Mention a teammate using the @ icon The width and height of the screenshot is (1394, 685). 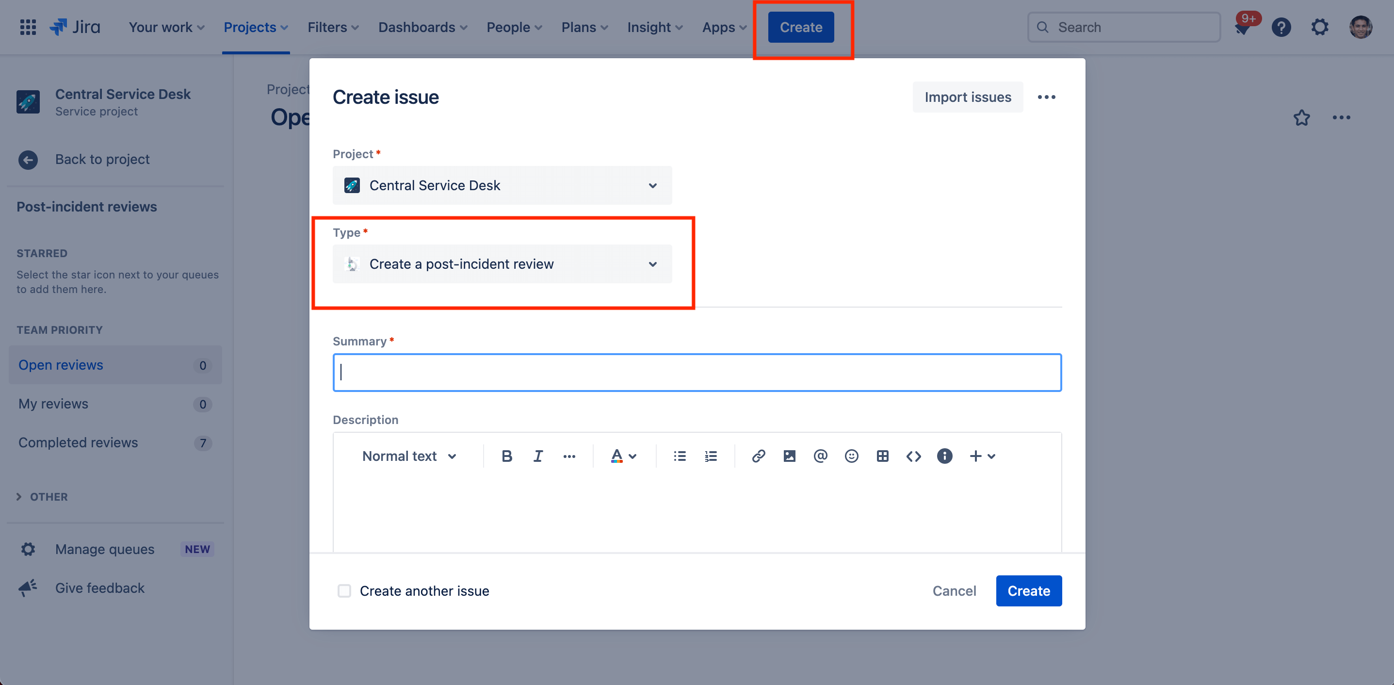tap(820, 456)
